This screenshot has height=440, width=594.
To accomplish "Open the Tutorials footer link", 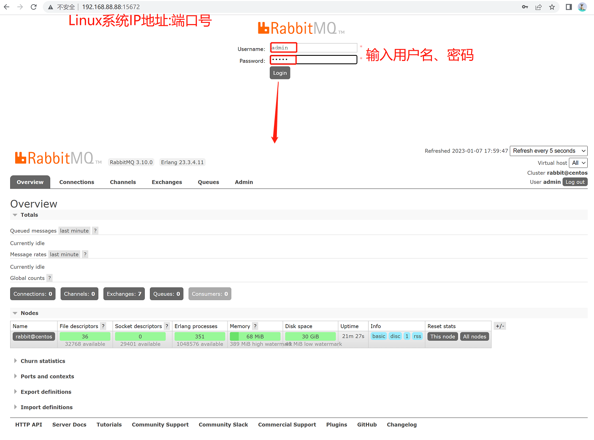I will [x=109, y=425].
